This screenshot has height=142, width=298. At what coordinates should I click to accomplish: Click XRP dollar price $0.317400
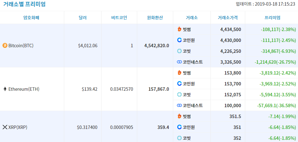tap(87, 127)
